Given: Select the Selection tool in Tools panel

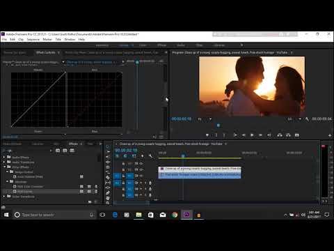Looking at the screenshot, I should (x=108, y=146).
